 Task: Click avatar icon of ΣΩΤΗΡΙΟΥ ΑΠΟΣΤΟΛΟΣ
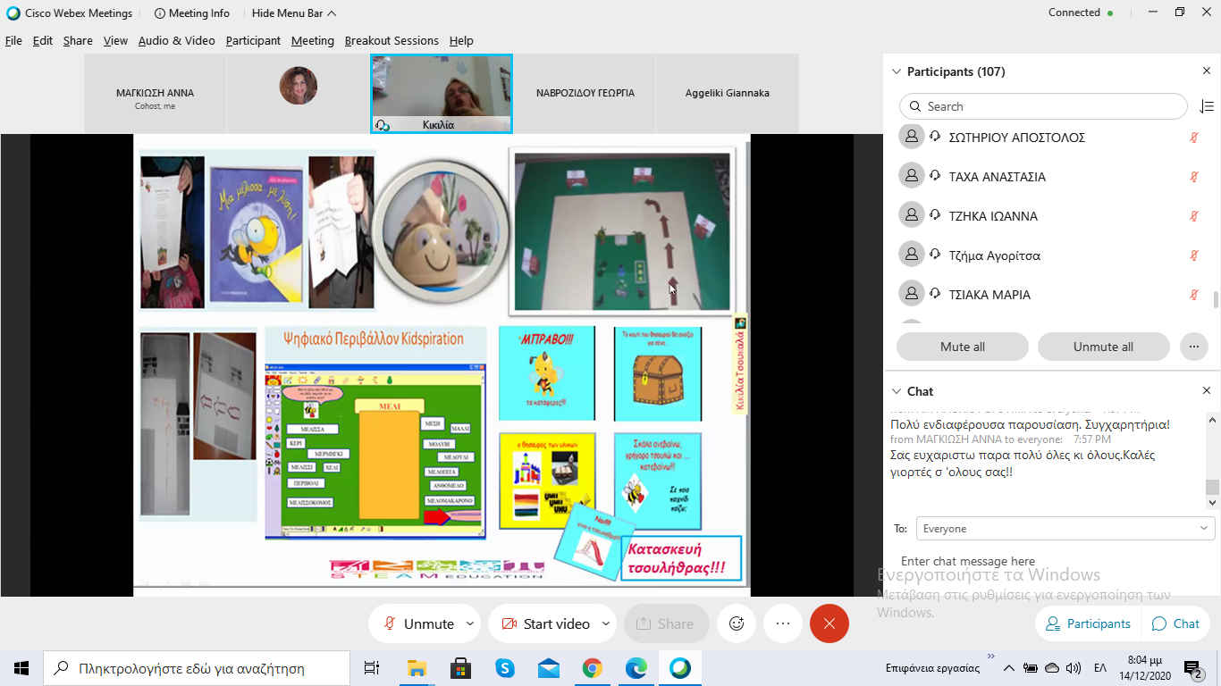pos(911,137)
